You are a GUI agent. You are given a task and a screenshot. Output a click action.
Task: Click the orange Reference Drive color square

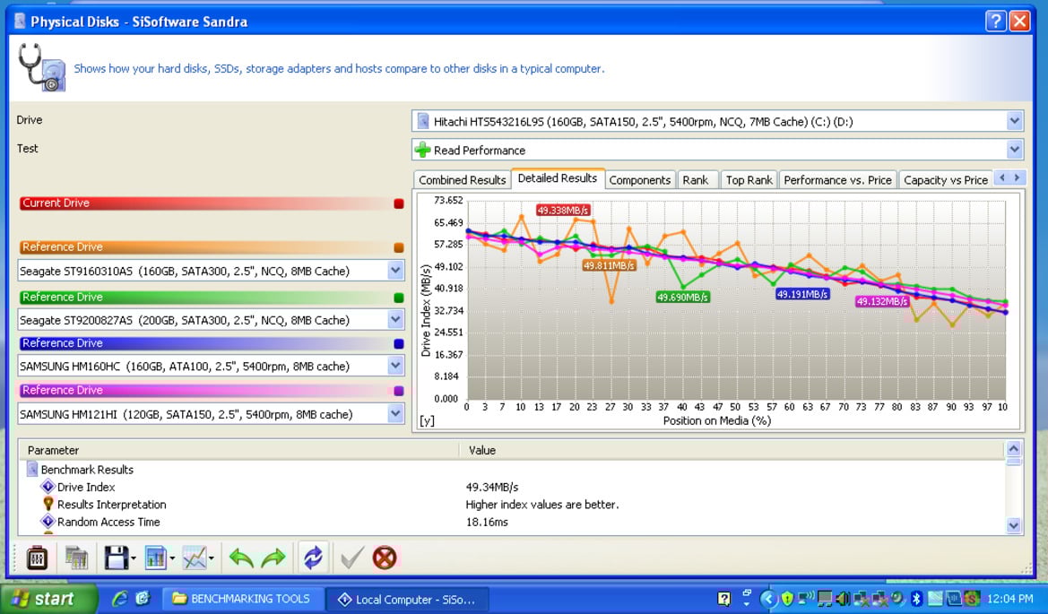click(x=399, y=248)
